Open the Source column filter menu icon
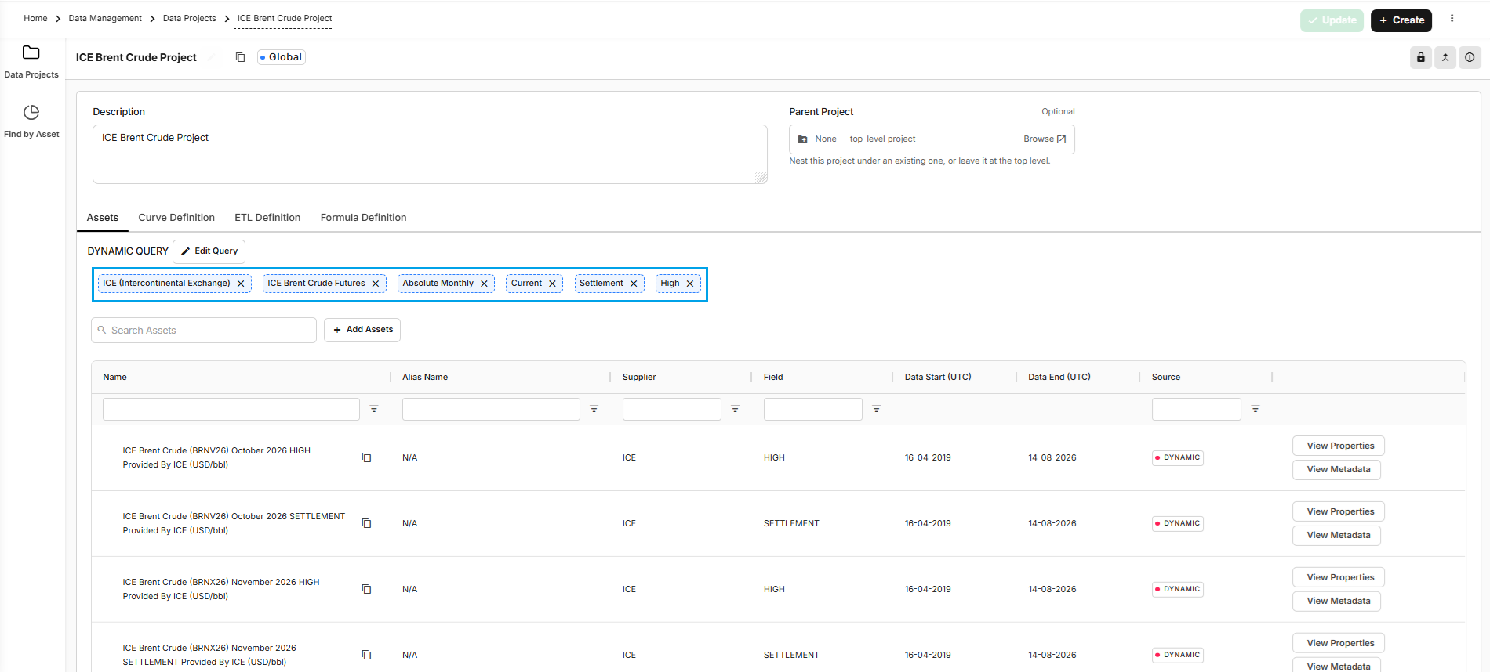Screen dimensions: 1490x672 pyautogui.click(x=1256, y=409)
